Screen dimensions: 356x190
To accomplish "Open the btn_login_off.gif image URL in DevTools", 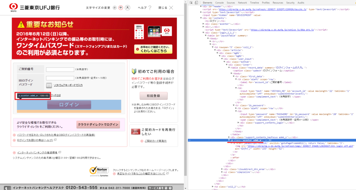I will (300, 146).
